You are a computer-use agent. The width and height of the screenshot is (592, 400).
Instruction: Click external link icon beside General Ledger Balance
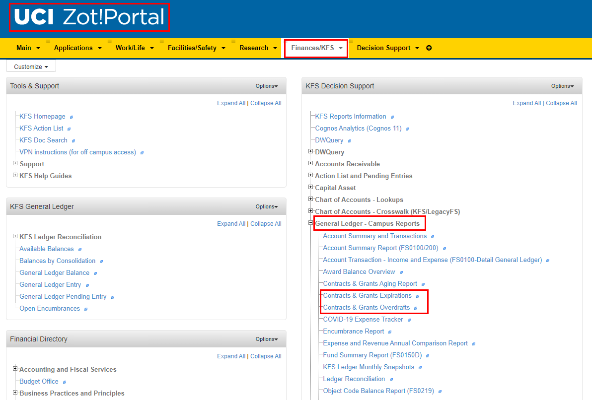click(x=95, y=273)
